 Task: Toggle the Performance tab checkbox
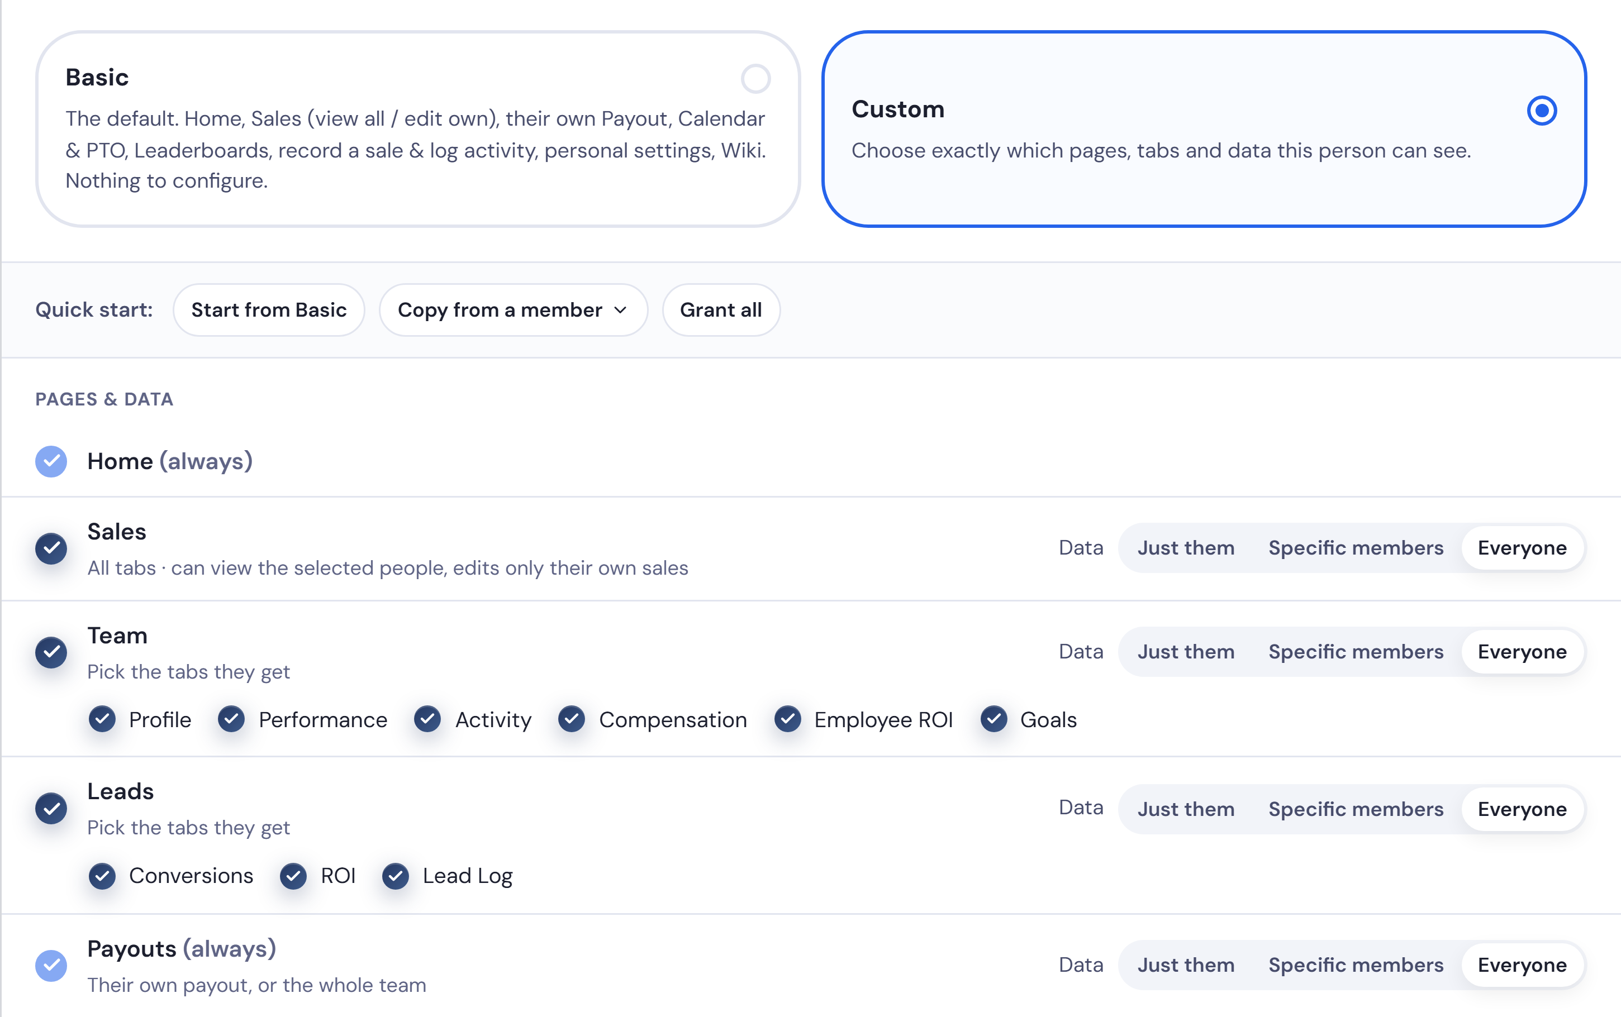click(x=231, y=719)
